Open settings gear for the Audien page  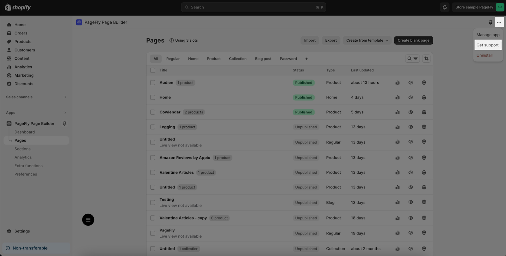tap(424, 83)
